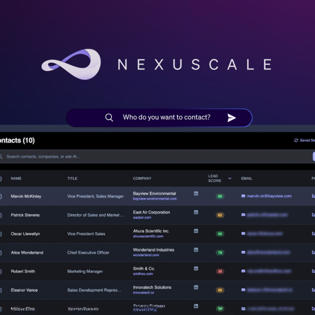The height and width of the screenshot is (315, 315).
Task: Click the LinkedIn icon for Wonderland Industries
Action: click(196, 250)
